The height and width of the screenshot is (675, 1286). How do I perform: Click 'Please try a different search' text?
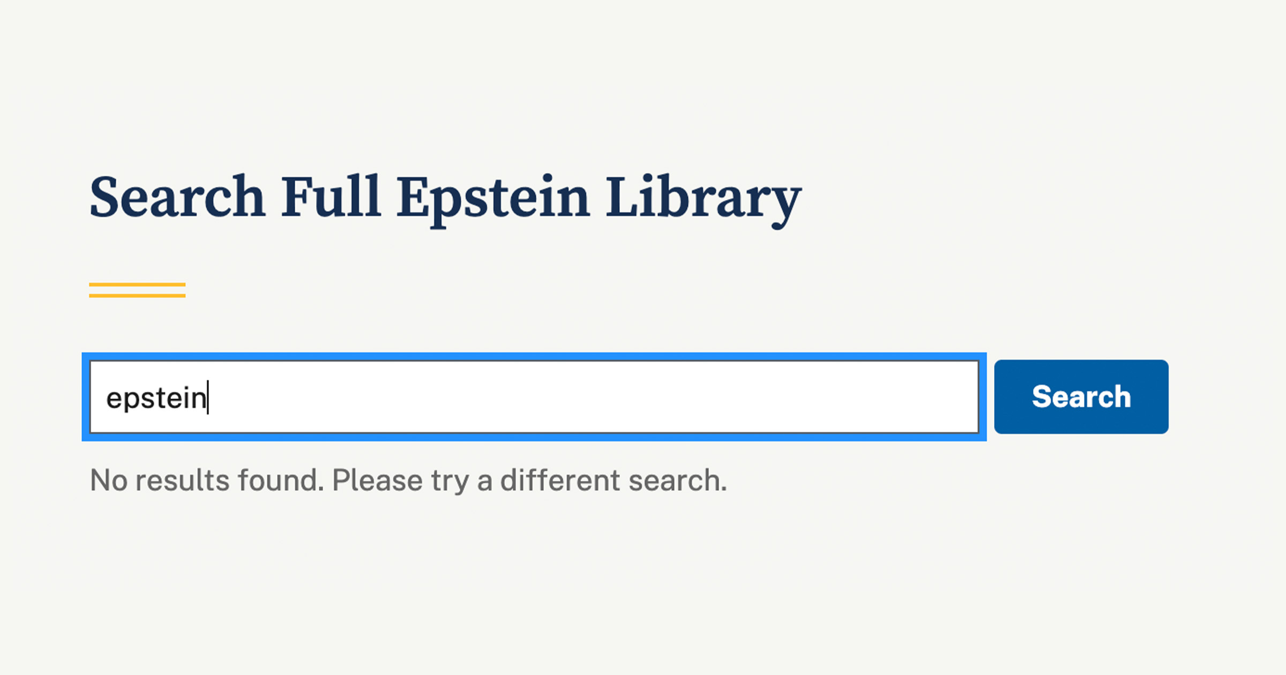pyautogui.click(x=529, y=480)
